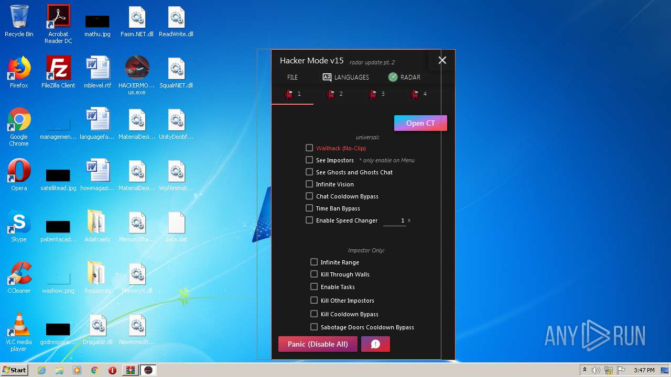Switch to crewmate tab 3
This screenshot has width=671, height=377.
376,94
